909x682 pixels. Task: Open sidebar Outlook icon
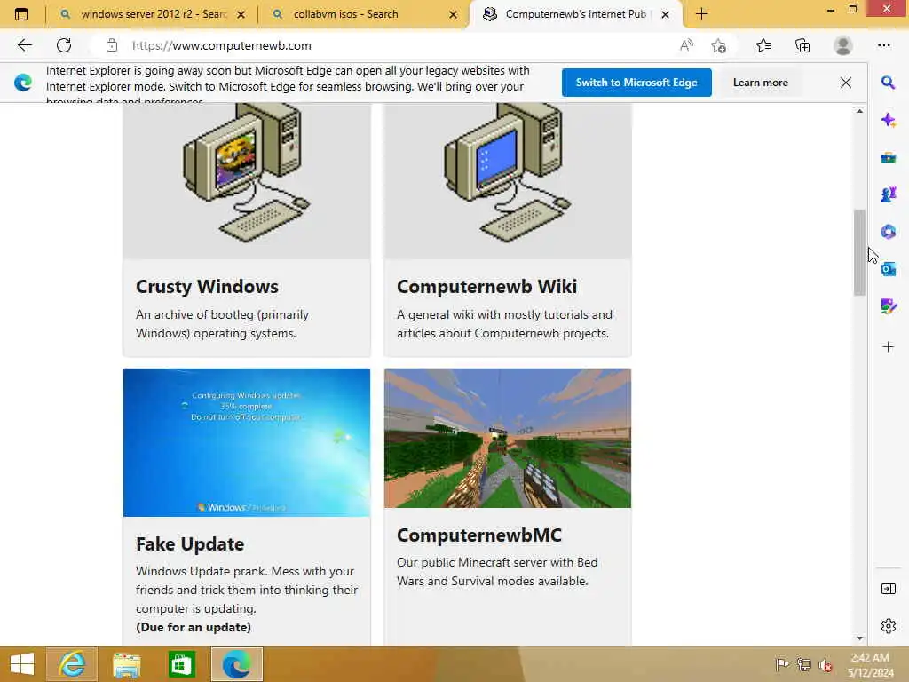(888, 269)
